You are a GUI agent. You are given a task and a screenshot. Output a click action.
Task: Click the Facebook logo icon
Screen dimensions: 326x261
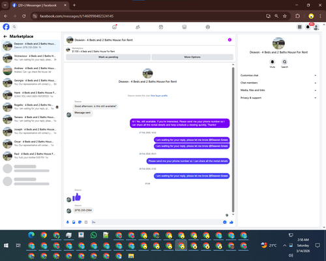(6, 27)
